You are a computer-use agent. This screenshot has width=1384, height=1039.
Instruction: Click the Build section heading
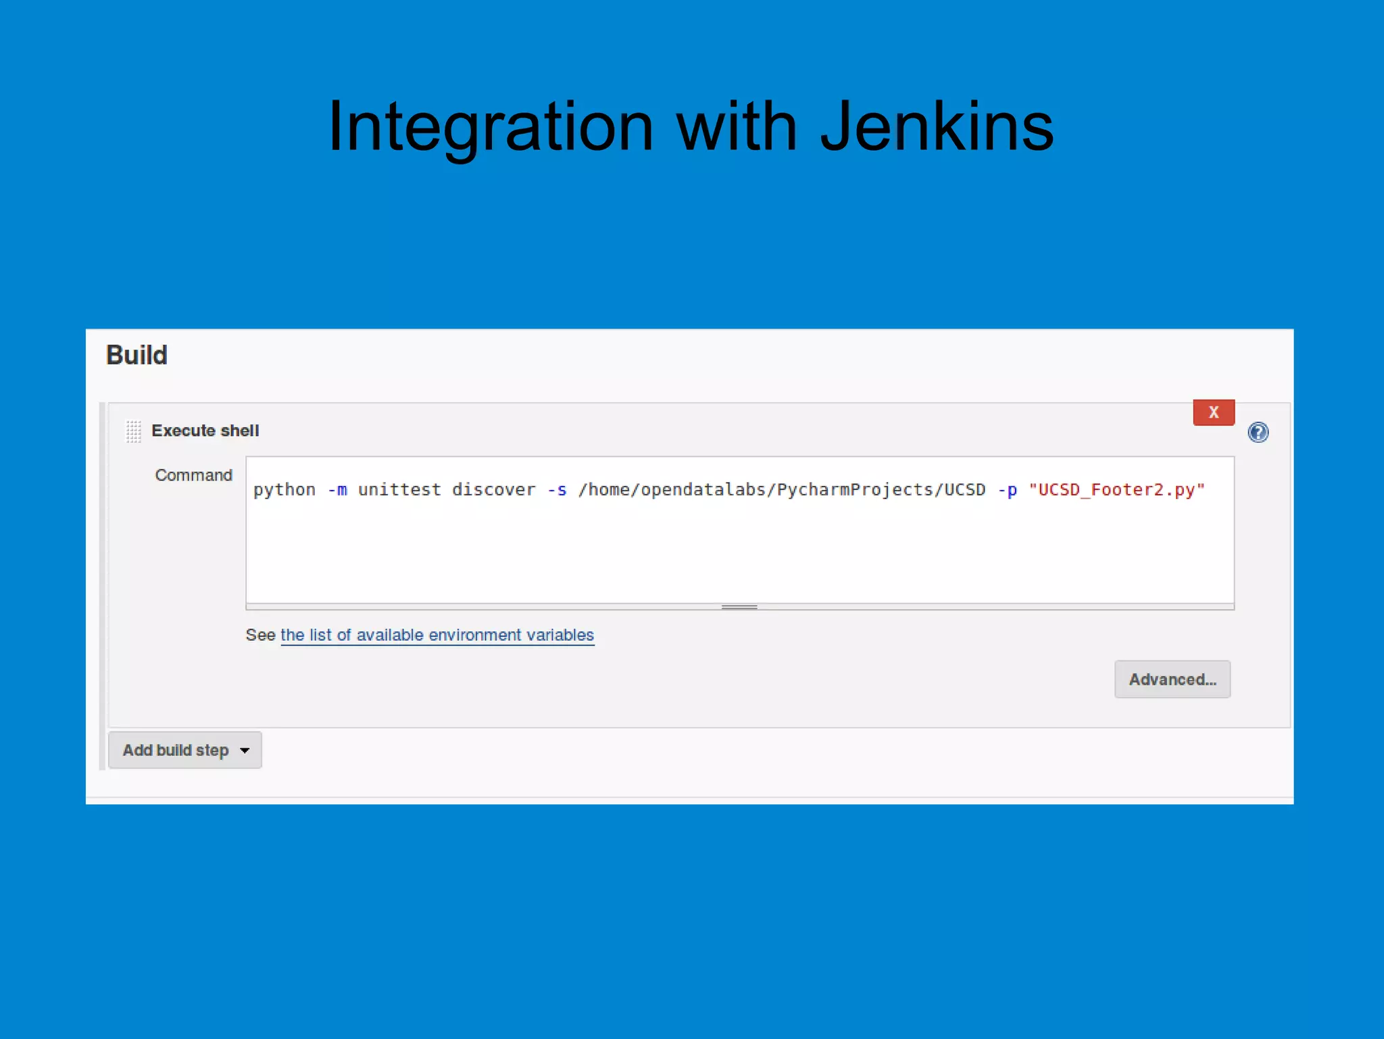pyautogui.click(x=137, y=355)
